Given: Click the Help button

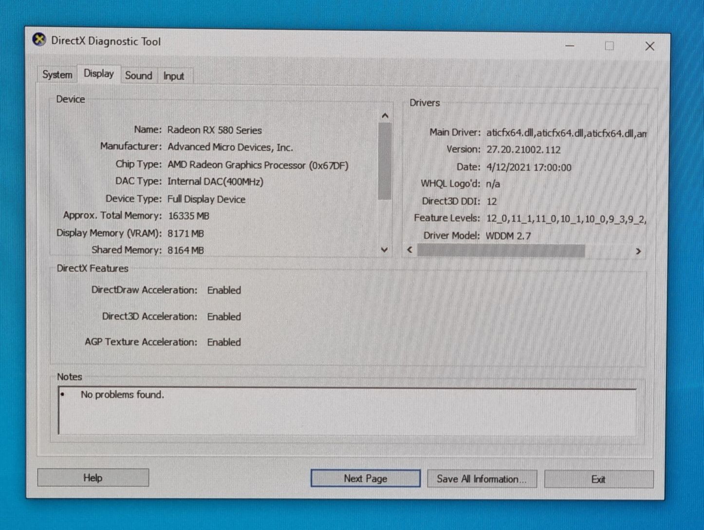Looking at the screenshot, I should [x=93, y=477].
